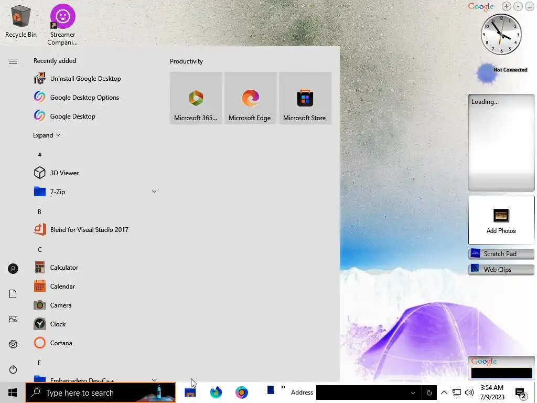Screen dimensions: 537x403
Task: Open File Explorer from the taskbar
Action: click(x=190, y=393)
